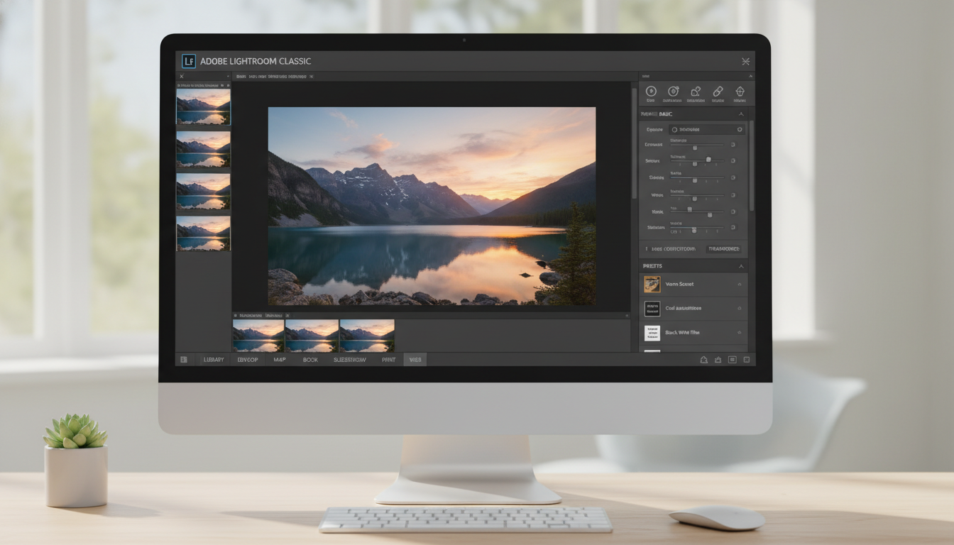Open the Slideshow module
Viewport: 954px width, 545px height.
(351, 360)
